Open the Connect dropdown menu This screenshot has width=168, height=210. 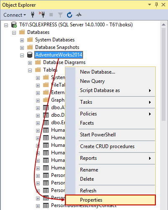[15, 15]
